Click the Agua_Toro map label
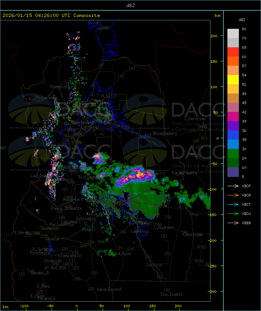 (x=73, y=200)
